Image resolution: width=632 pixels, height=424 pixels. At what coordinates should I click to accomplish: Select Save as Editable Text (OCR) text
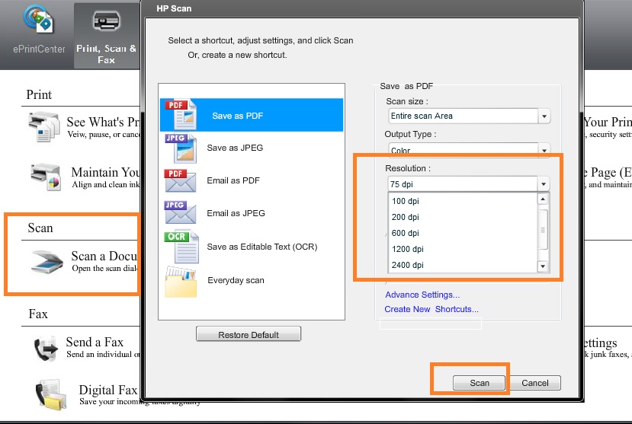262,247
